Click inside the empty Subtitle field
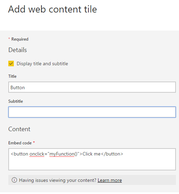The height and width of the screenshot is (194, 179). point(92,112)
